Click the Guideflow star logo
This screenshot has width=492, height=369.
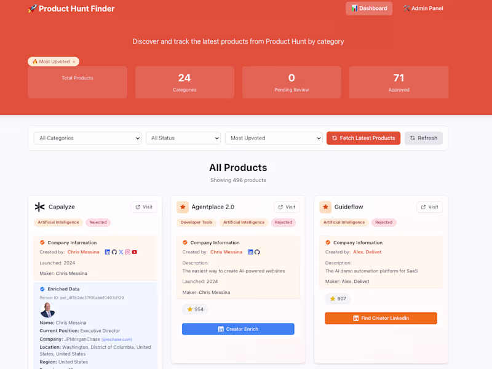pyautogui.click(x=325, y=207)
